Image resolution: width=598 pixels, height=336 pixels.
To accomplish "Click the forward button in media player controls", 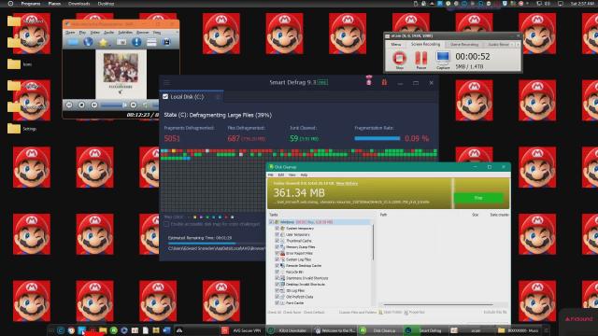I will pyautogui.click(x=133, y=105).
